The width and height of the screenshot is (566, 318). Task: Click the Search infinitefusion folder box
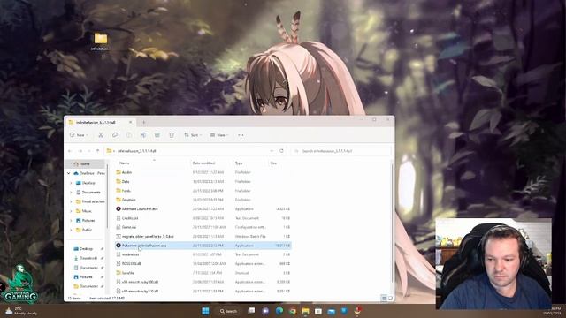(341, 151)
